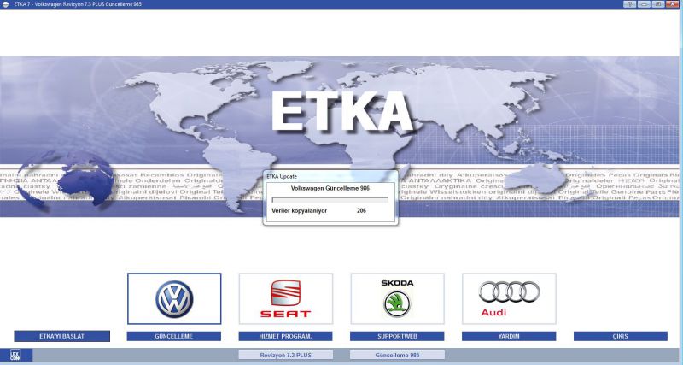Viewport: 683px width, 365px height.
Task: Choose the Skoda brand logo
Action: [x=397, y=298]
